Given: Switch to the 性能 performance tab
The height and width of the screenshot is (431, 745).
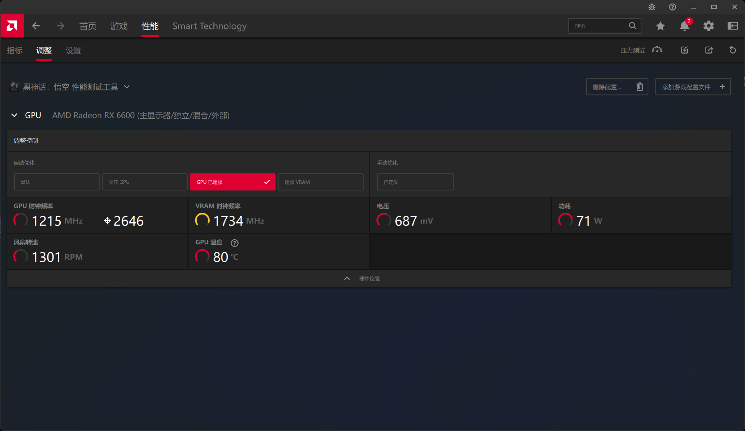Looking at the screenshot, I should point(150,26).
